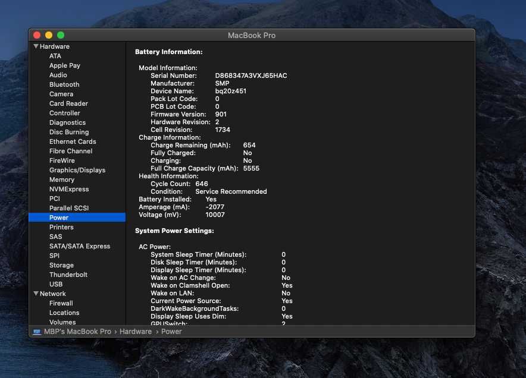526x378 pixels.
Task: Select Firewall under Network
Action: (x=61, y=303)
